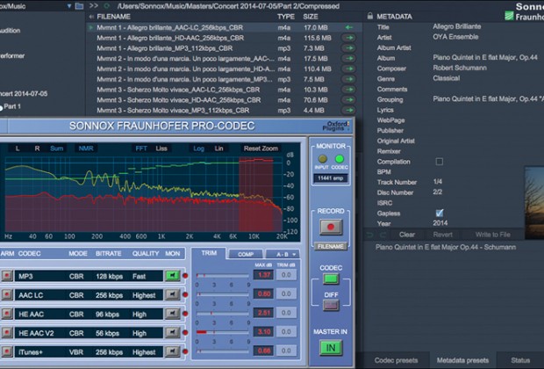Monitor the AAC LC codec via speaker button
Viewport: 544px width, 369px height.
(172, 295)
